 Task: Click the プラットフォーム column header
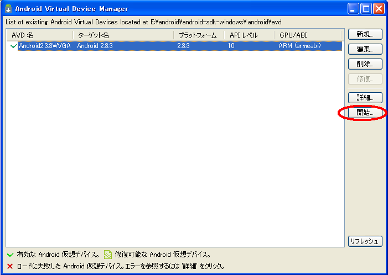pyautogui.click(x=199, y=35)
